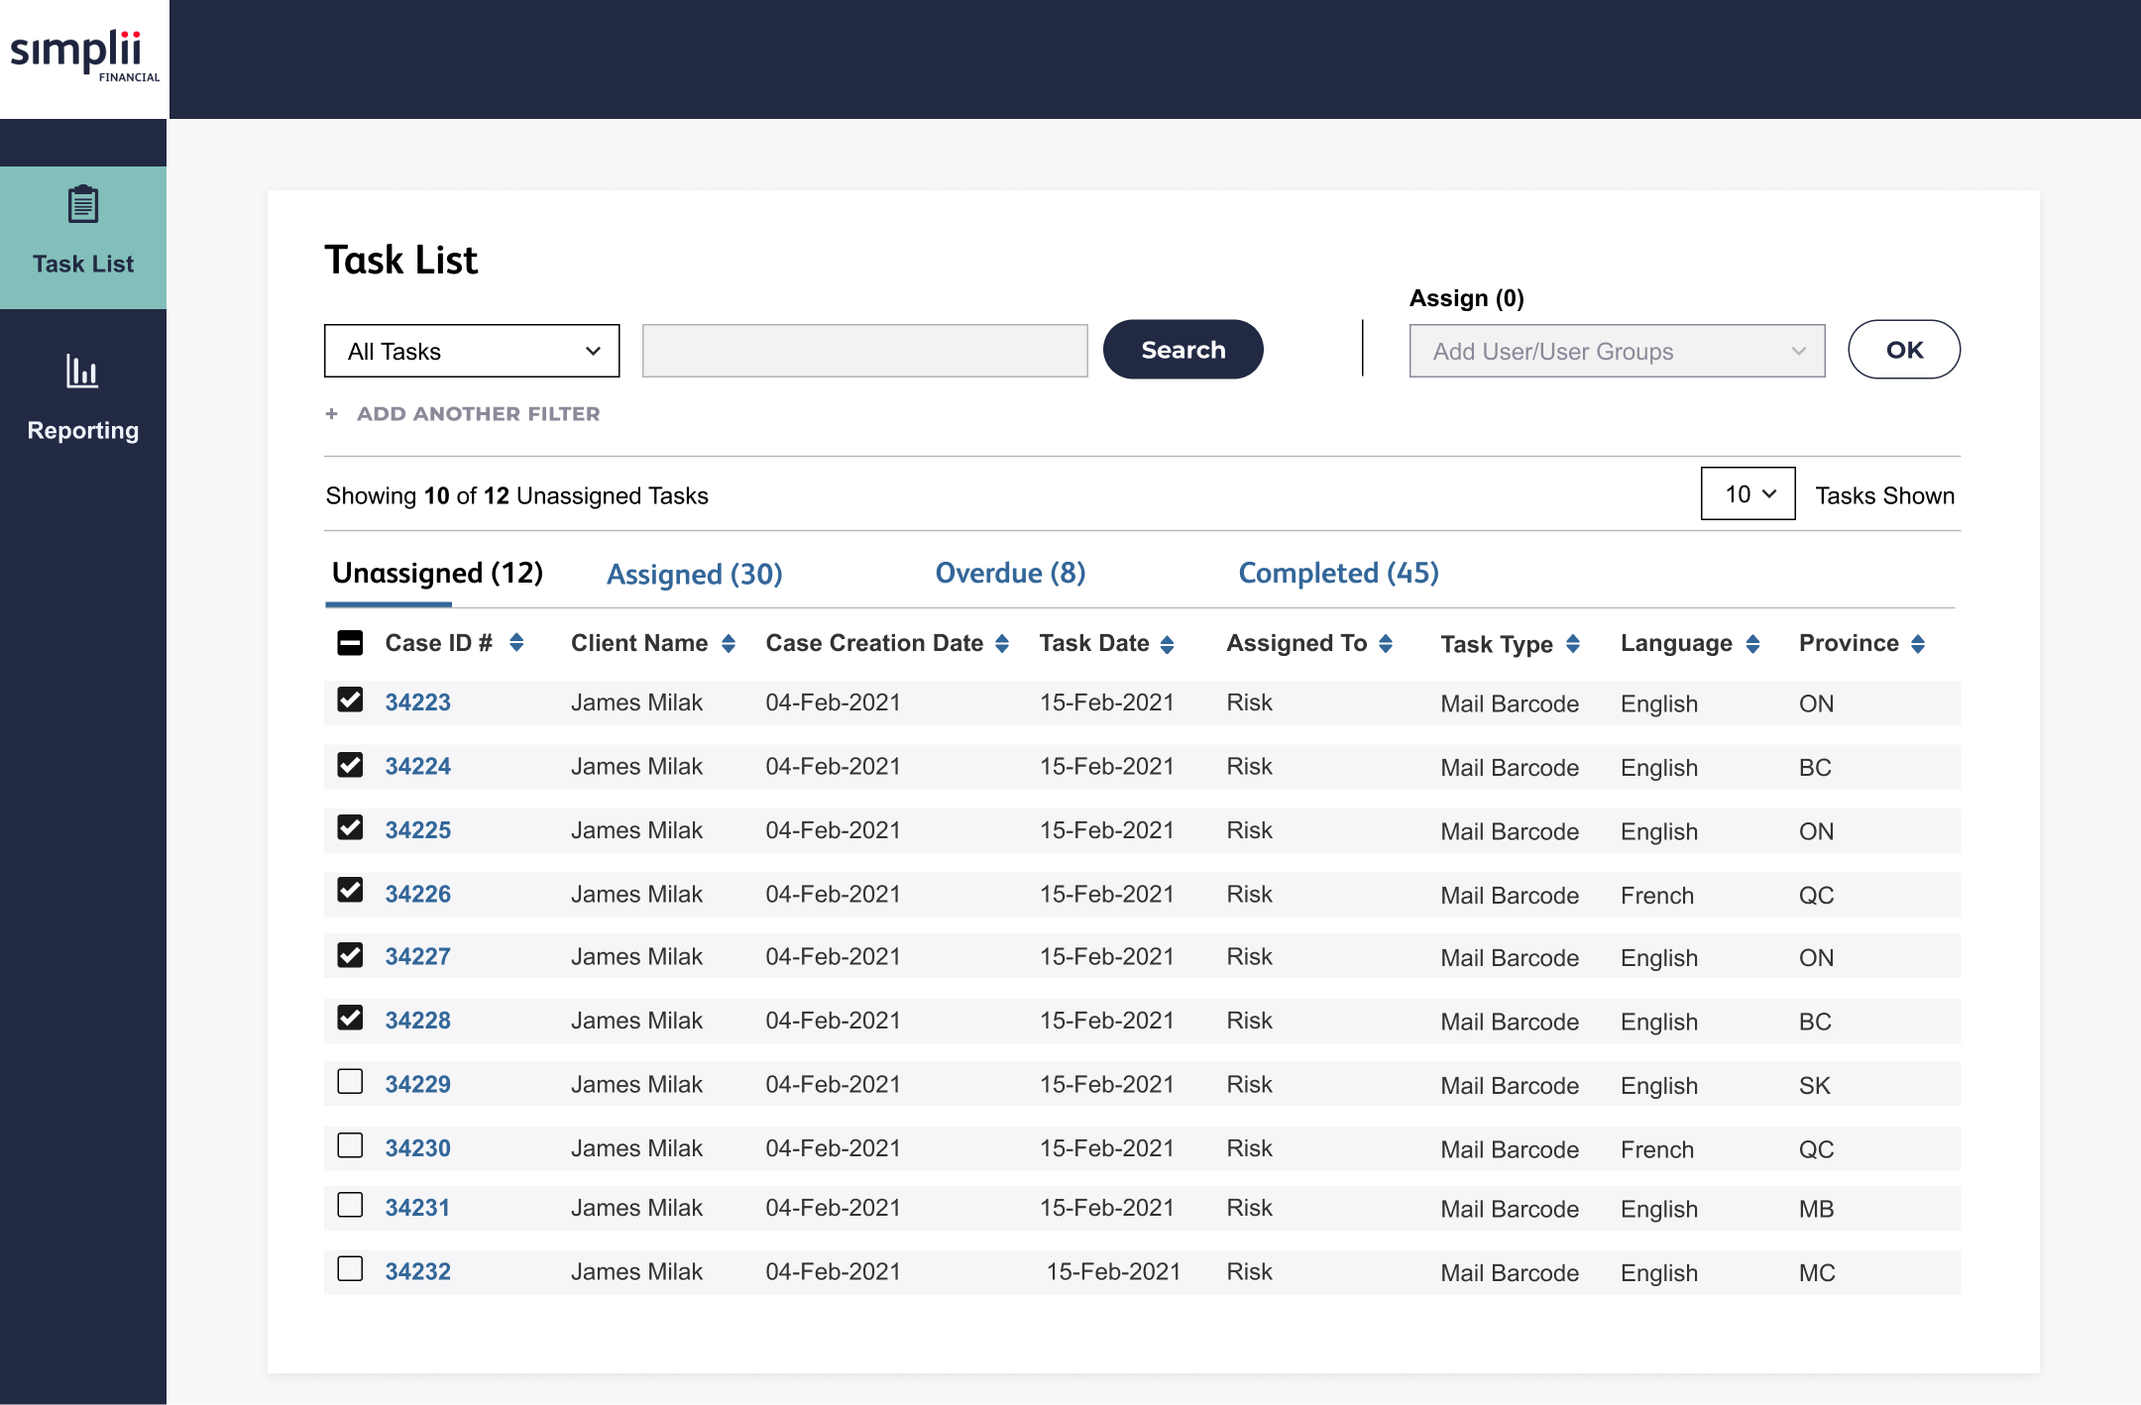This screenshot has width=2141, height=1405.
Task: Sort by Province arrows
Action: (x=1918, y=644)
